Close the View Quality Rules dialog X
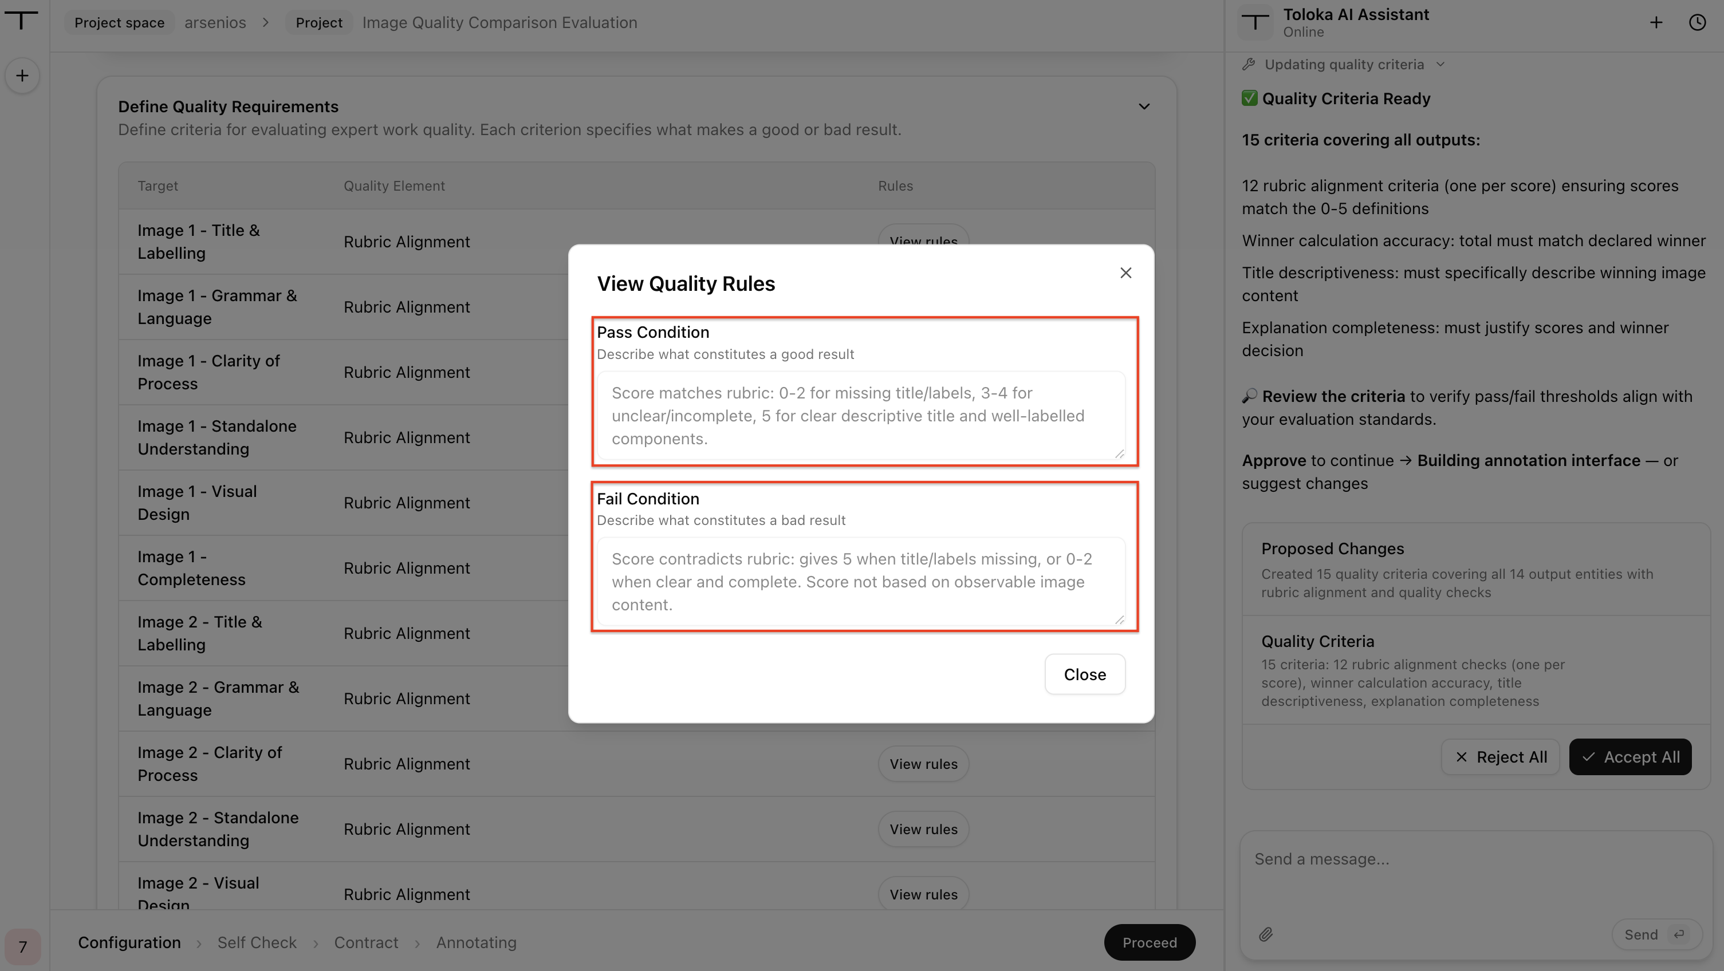This screenshot has width=1724, height=971. [1125, 273]
